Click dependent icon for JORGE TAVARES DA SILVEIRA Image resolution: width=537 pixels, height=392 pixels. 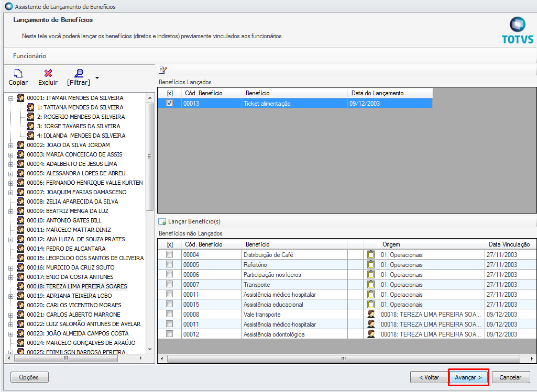click(30, 126)
